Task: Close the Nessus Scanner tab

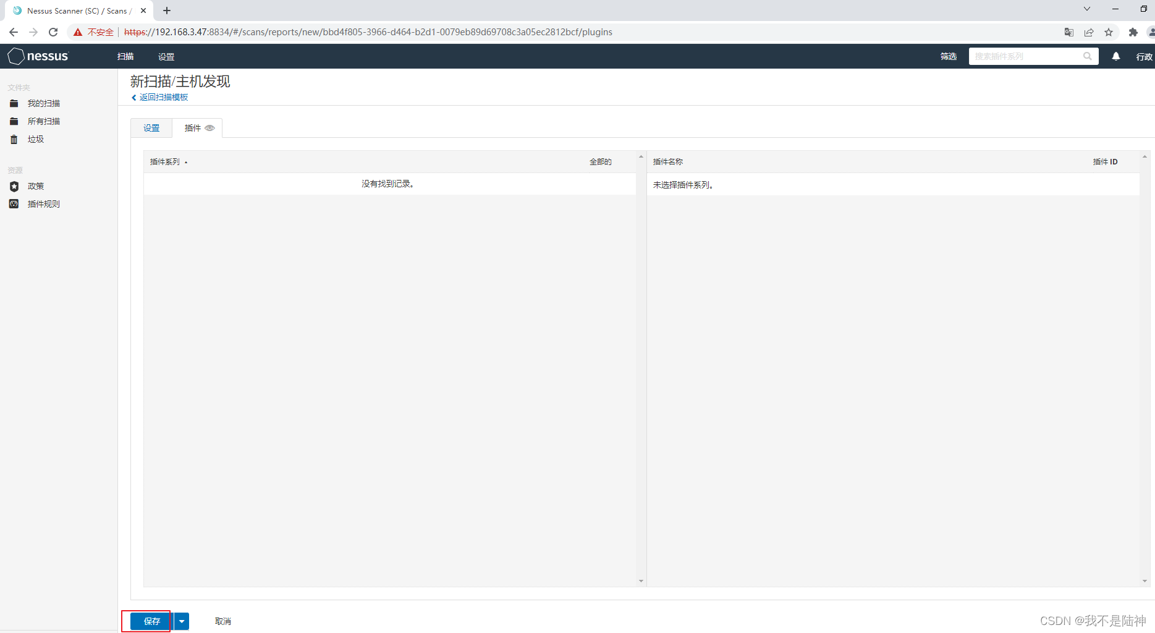Action: [x=143, y=11]
